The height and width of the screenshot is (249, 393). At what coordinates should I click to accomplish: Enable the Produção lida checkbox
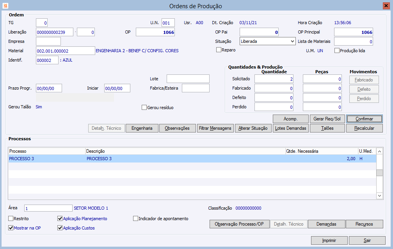point(337,51)
